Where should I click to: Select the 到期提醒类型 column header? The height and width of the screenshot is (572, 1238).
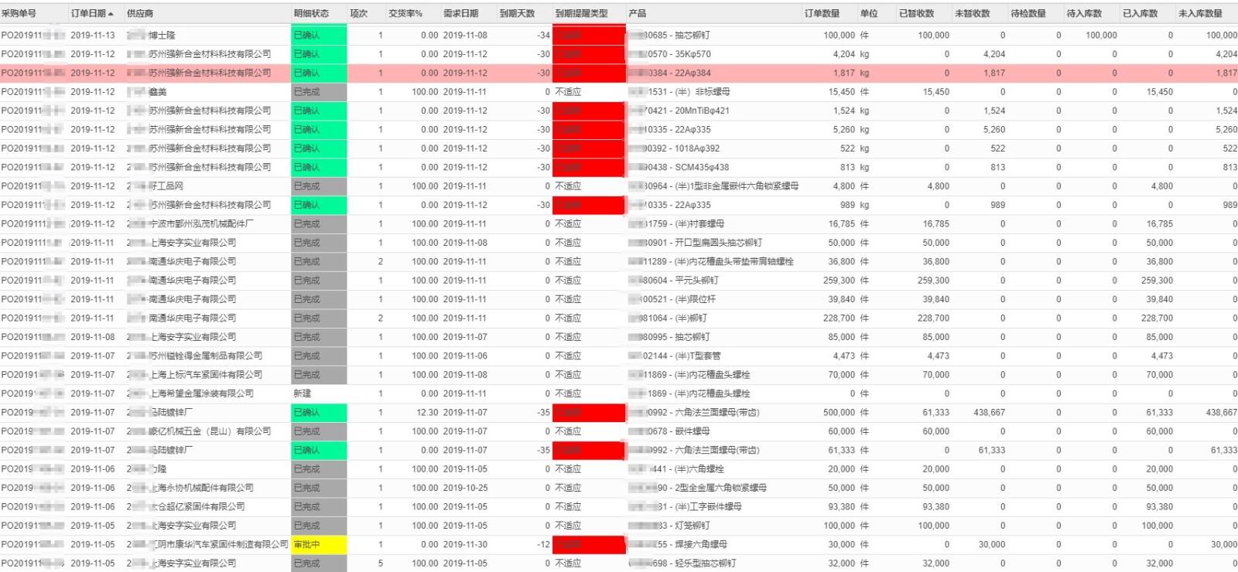[x=581, y=13]
